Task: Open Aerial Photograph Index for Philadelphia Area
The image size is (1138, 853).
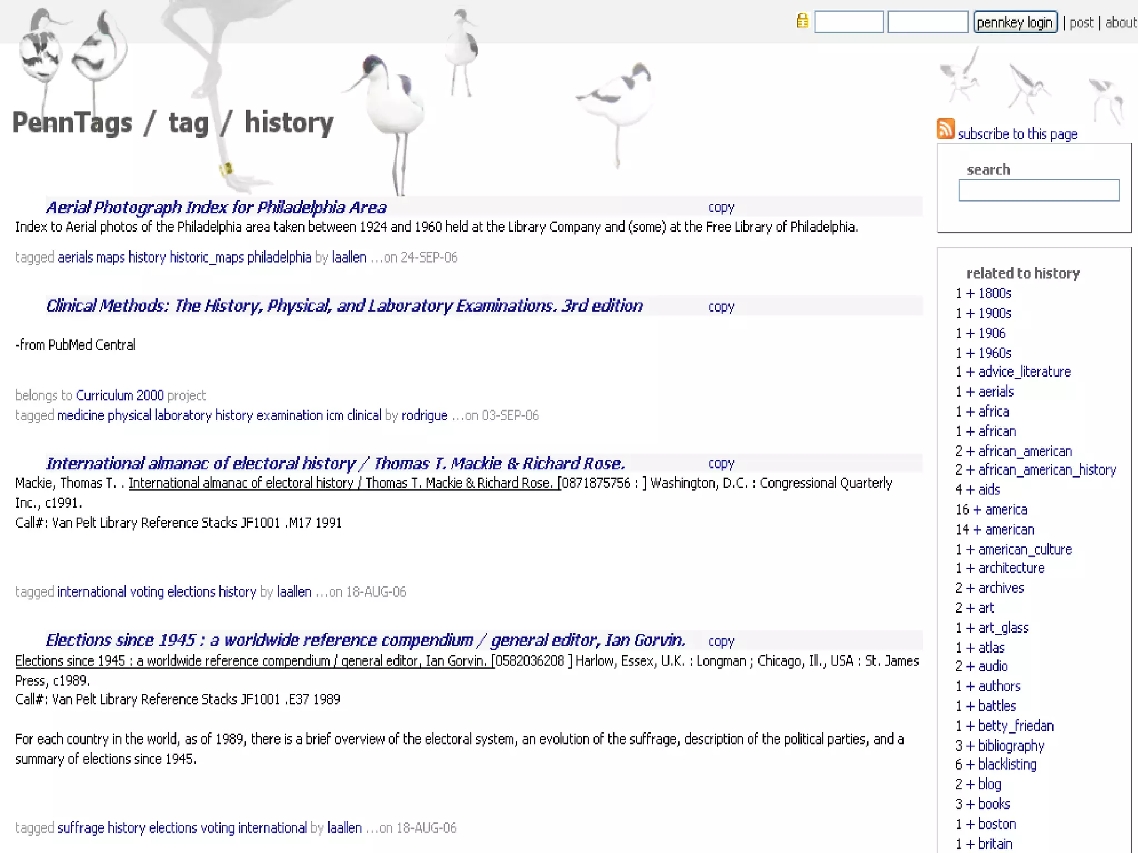Action: pyautogui.click(x=216, y=207)
